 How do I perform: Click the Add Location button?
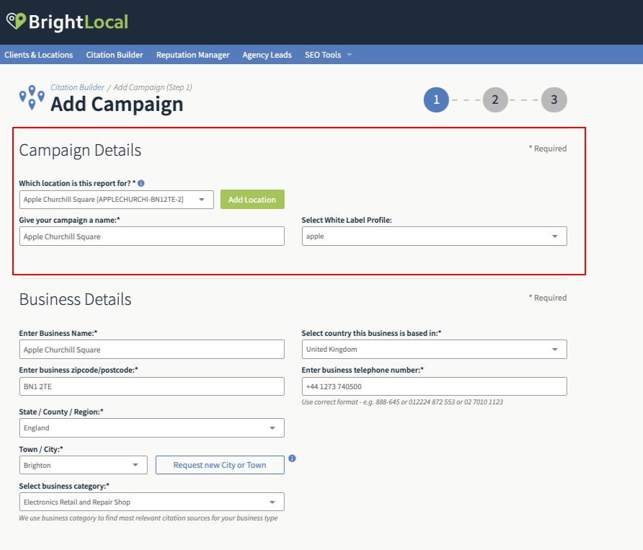click(x=252, y=200)
